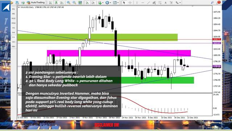Select the text label tool
Viewport: 232px width, 131px height.
[x=171, y=3]
